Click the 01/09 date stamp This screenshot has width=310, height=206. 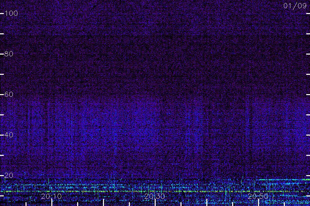[x=295, y=6]
